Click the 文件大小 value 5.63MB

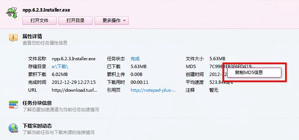[217, 59]
